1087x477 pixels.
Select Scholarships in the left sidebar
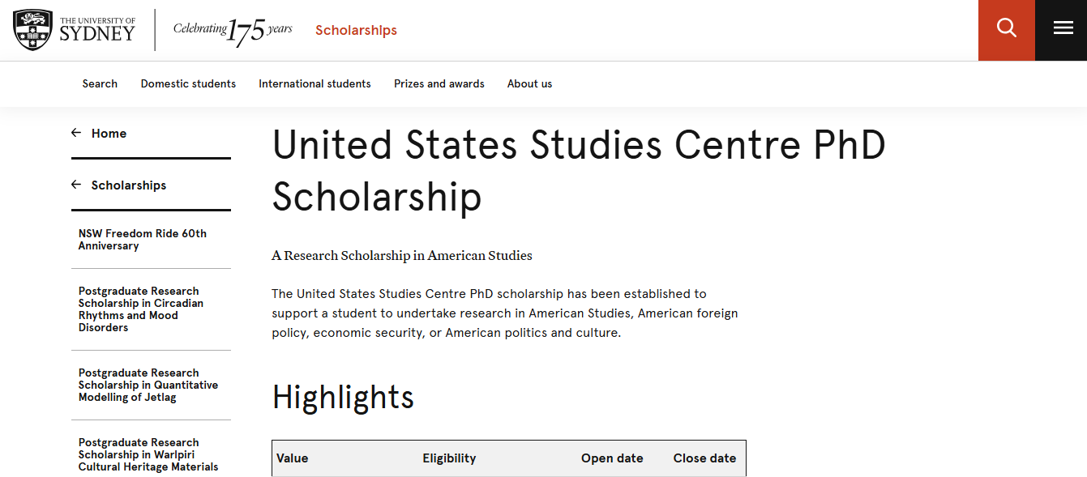pyautogui.click(x=128, y=185)
